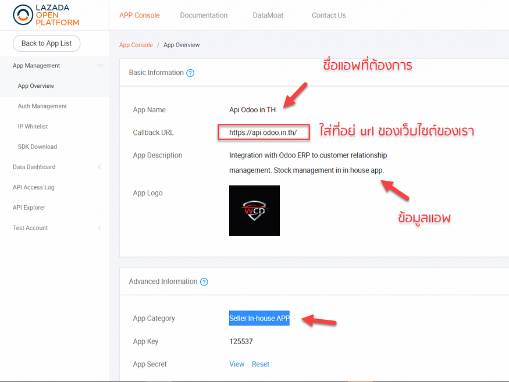The height and width of the screenshot is (382, 509).
Task: Click the Callback URL label
Action: point(153,133)
